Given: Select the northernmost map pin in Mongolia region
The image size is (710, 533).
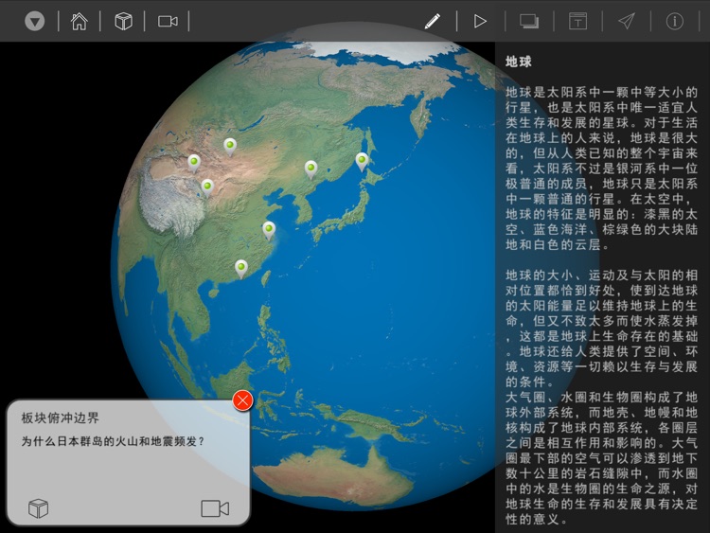Looking at the screenshot, I should [230, 147].
